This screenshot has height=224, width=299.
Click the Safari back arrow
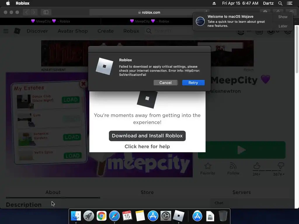[x=27, y=12]
